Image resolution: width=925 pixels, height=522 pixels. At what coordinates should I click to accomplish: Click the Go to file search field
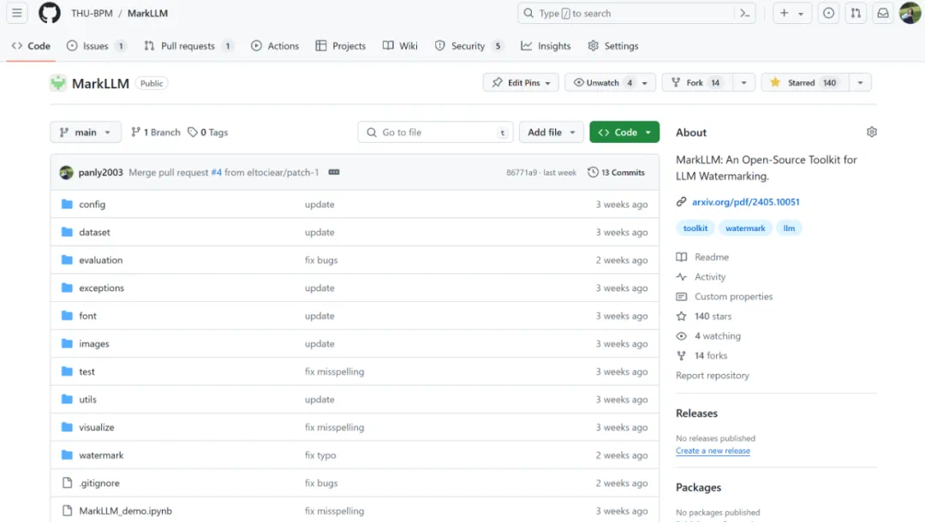point(435,133)
